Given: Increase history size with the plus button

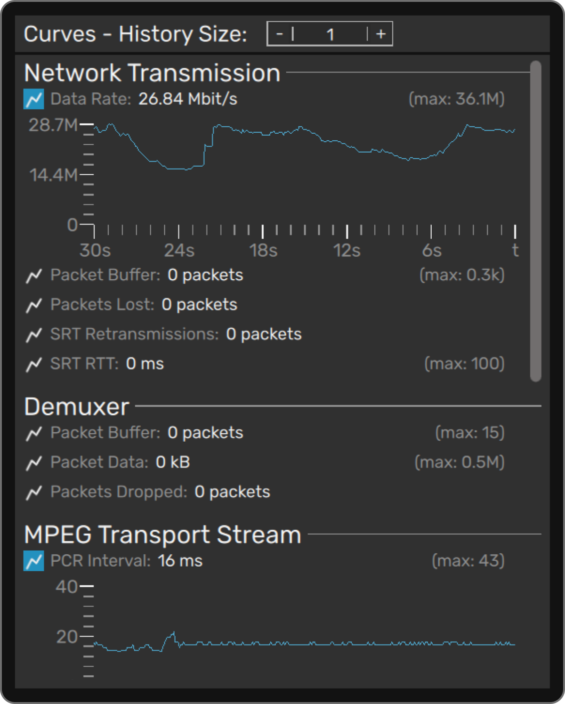Looking at the screenshot, I should click(380, 34).
